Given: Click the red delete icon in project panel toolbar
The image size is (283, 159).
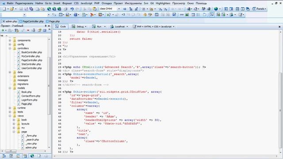Looking at the screenshot, I should 28,30.
